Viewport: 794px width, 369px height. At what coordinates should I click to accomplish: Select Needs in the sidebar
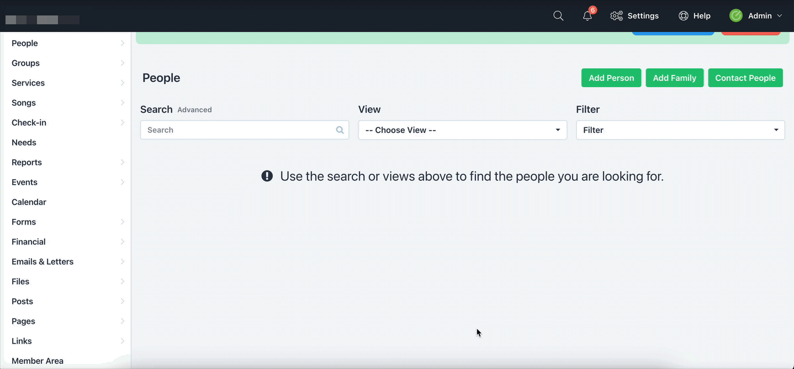pyautogui.click(x=24, y=142)
